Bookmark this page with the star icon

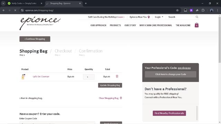(x=177, y=10)
